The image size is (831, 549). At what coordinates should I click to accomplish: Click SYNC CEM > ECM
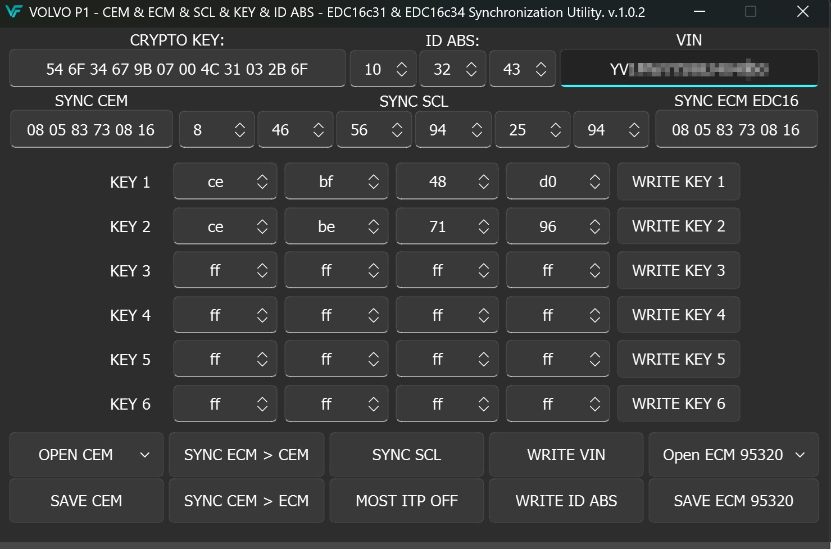point(246,501)
